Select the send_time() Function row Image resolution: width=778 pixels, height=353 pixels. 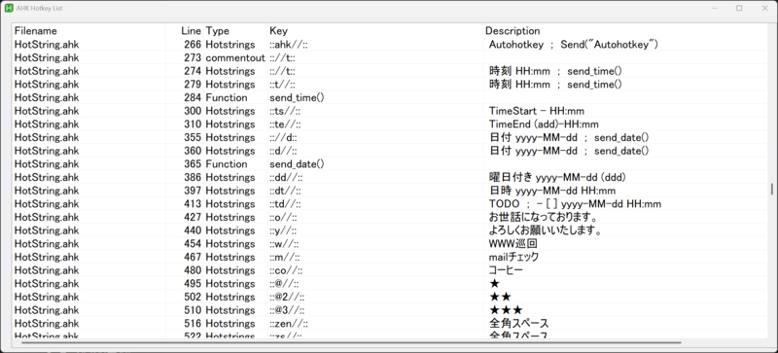(390, 97)
